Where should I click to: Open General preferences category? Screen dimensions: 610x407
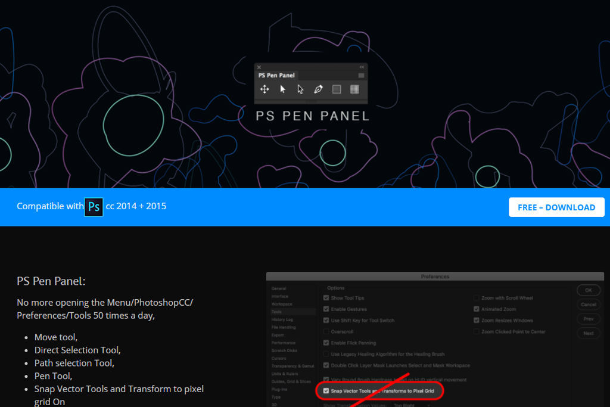(279, 288)
